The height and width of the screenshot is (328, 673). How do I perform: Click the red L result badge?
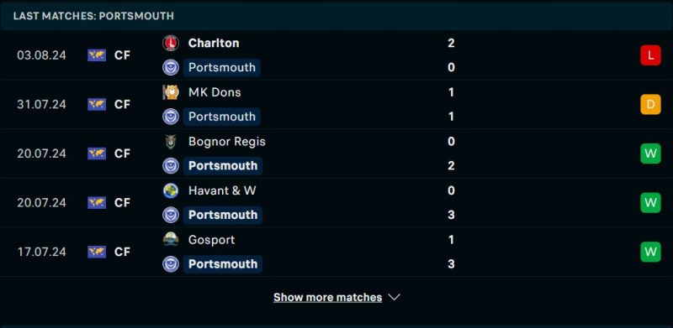650,55
